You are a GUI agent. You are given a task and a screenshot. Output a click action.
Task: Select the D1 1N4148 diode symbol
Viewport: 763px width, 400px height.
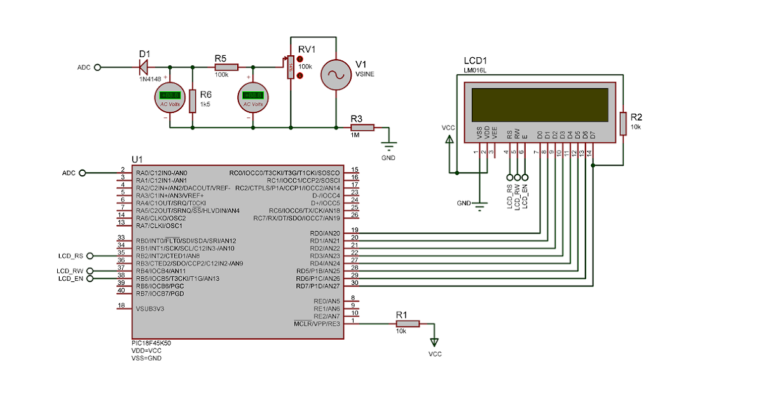coord(143,65)
